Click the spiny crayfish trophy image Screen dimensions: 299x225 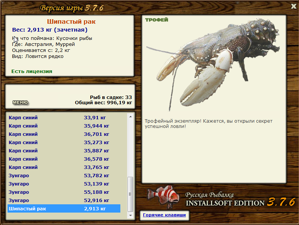click(x=212, y=64)
